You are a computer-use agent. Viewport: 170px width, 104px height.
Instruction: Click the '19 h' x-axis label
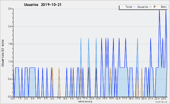pos(137,98)
